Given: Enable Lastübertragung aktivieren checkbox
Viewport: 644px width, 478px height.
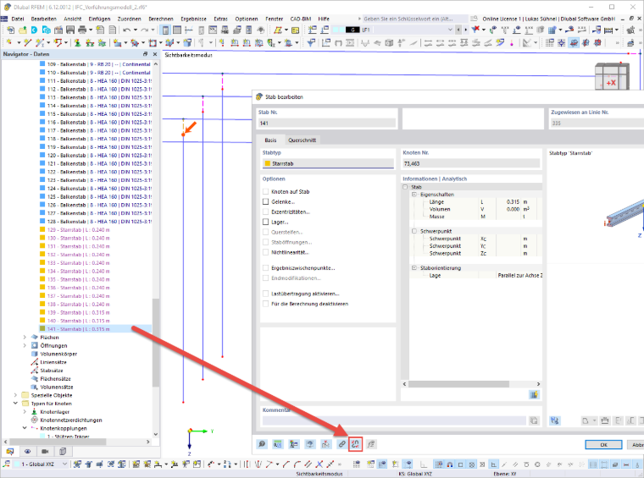Looking at the screenshot, I should 265,294.
